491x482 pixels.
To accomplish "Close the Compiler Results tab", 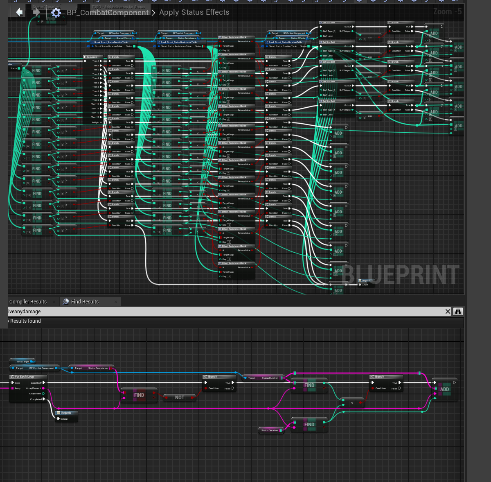I will (x=54, y=302).
